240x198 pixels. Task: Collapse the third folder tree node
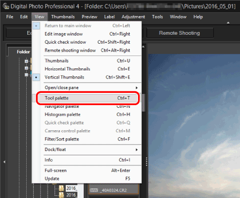pyautogui.click(x=26, y=75)
